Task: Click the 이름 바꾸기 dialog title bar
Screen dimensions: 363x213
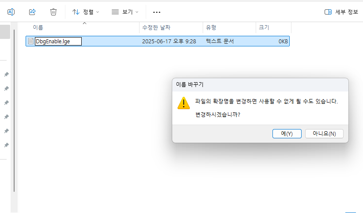Action: point(260,84)
